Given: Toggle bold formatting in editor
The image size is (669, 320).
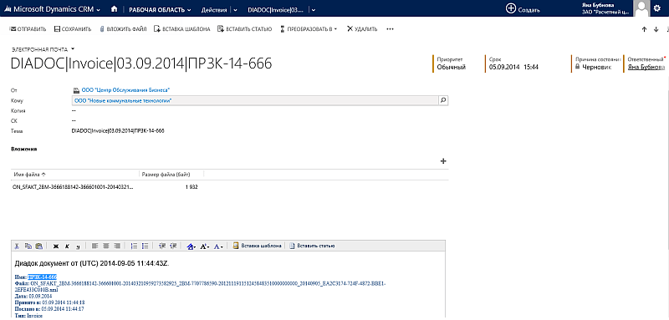Looking at the screenshot, I should [55, 246].
